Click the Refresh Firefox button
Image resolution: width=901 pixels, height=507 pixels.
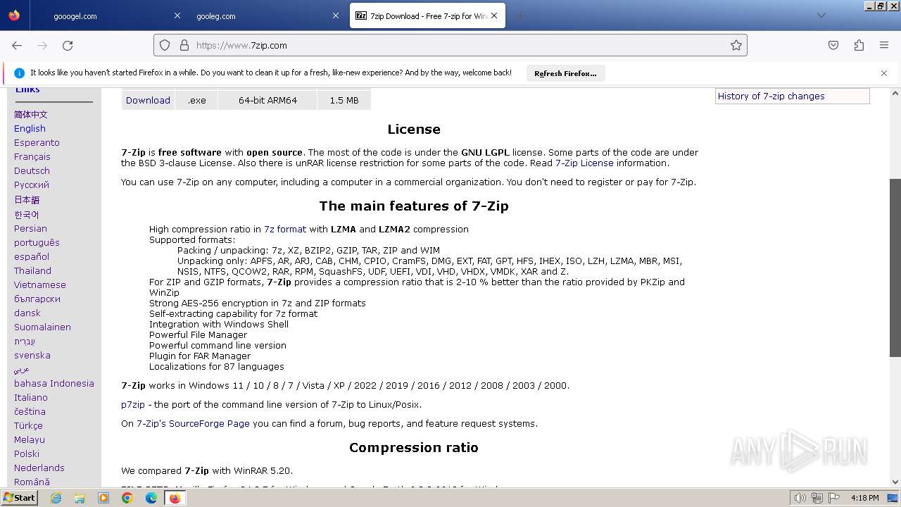[x=565, y=73]
